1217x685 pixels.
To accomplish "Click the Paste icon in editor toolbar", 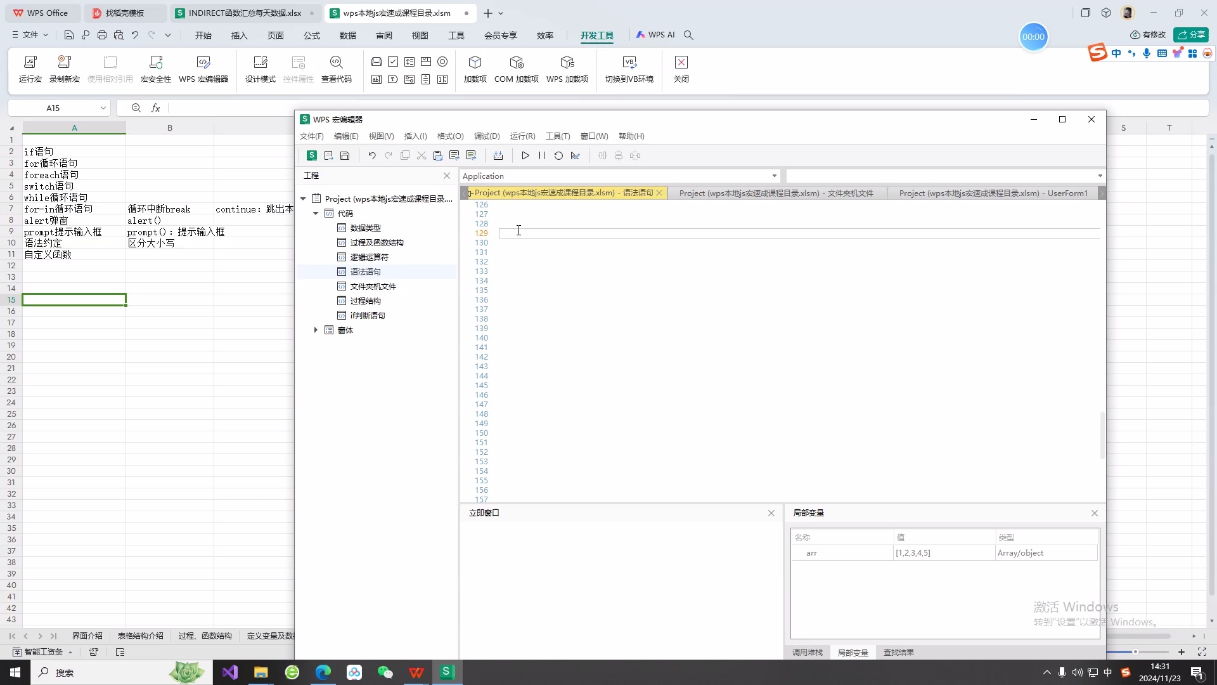I will [437, 155].
